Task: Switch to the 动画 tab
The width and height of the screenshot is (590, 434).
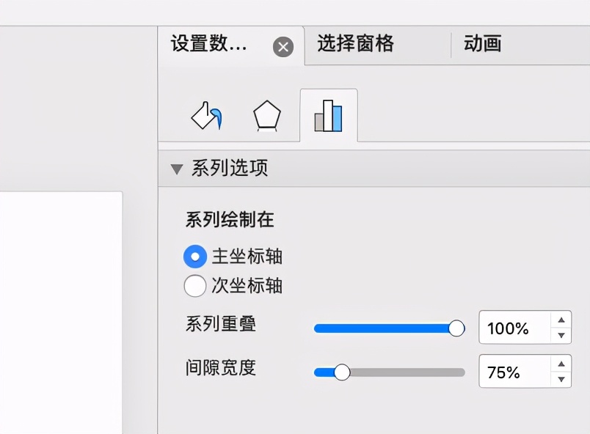Action: click(482, 44)
